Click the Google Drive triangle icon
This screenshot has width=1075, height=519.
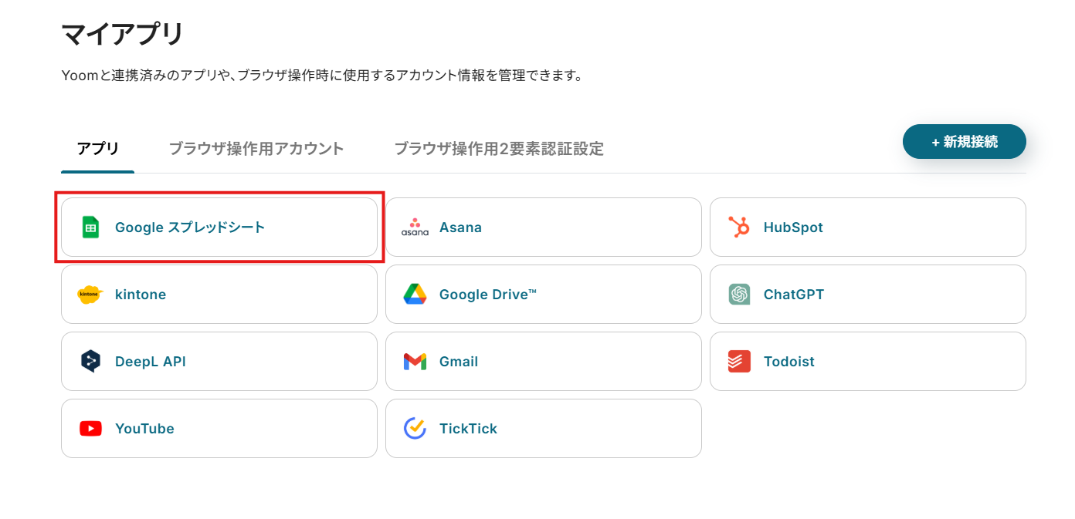click(x=415, y=295)
